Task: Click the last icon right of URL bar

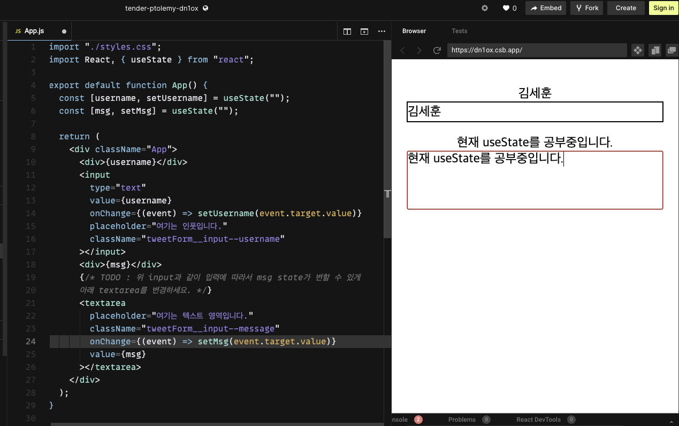Action: [x=672, y=50]
